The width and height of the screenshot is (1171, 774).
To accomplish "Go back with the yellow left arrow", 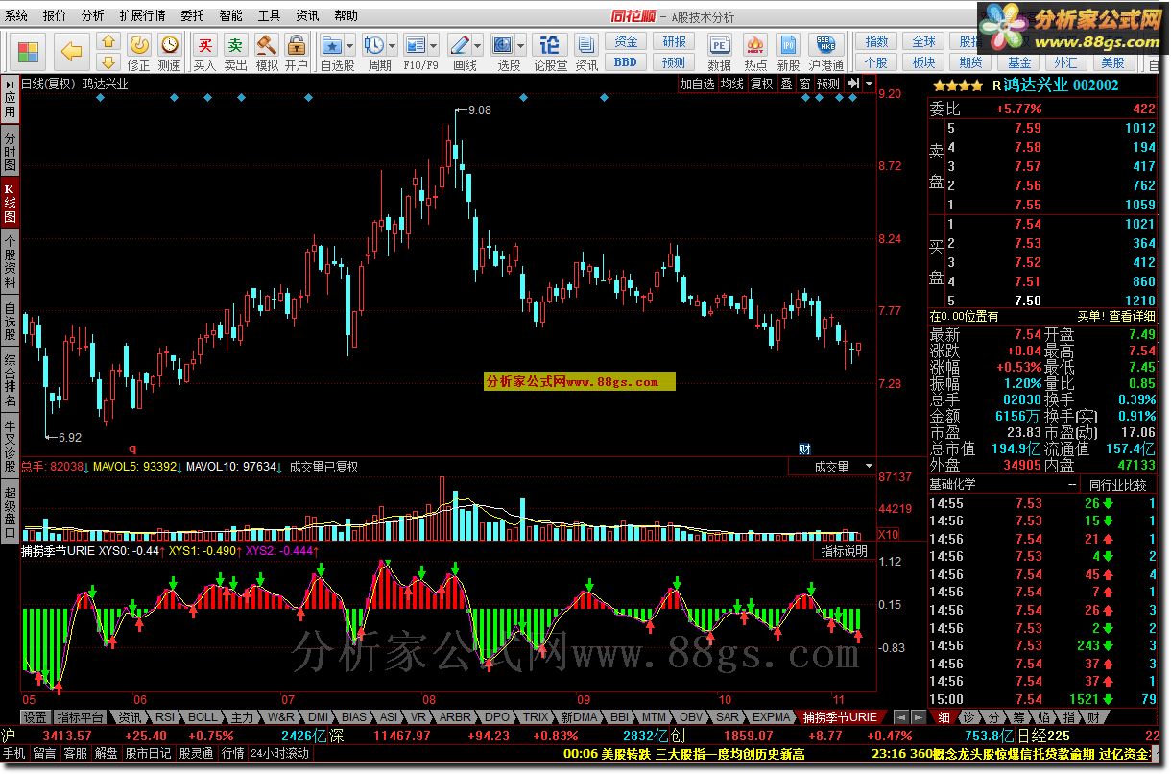I will point(71,53).
